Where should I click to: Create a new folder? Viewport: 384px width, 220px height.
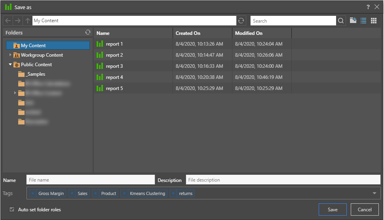353,21
